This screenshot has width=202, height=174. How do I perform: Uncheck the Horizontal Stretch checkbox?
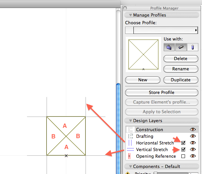point(183,143)
